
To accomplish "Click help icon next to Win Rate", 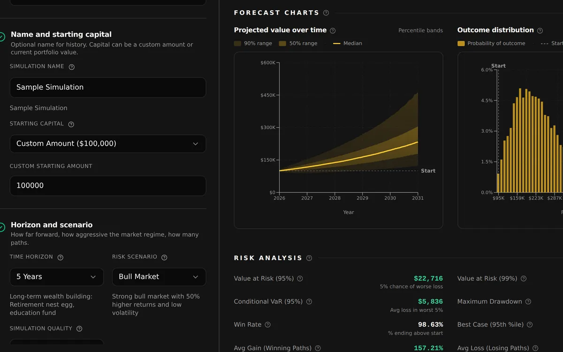I will (268, 325).
